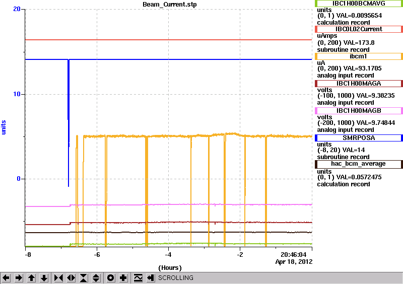Click the 'analog input record' text under ibcm1
Image resolution: width=403 pixels, height=284 pixels.
click(346, 76)
